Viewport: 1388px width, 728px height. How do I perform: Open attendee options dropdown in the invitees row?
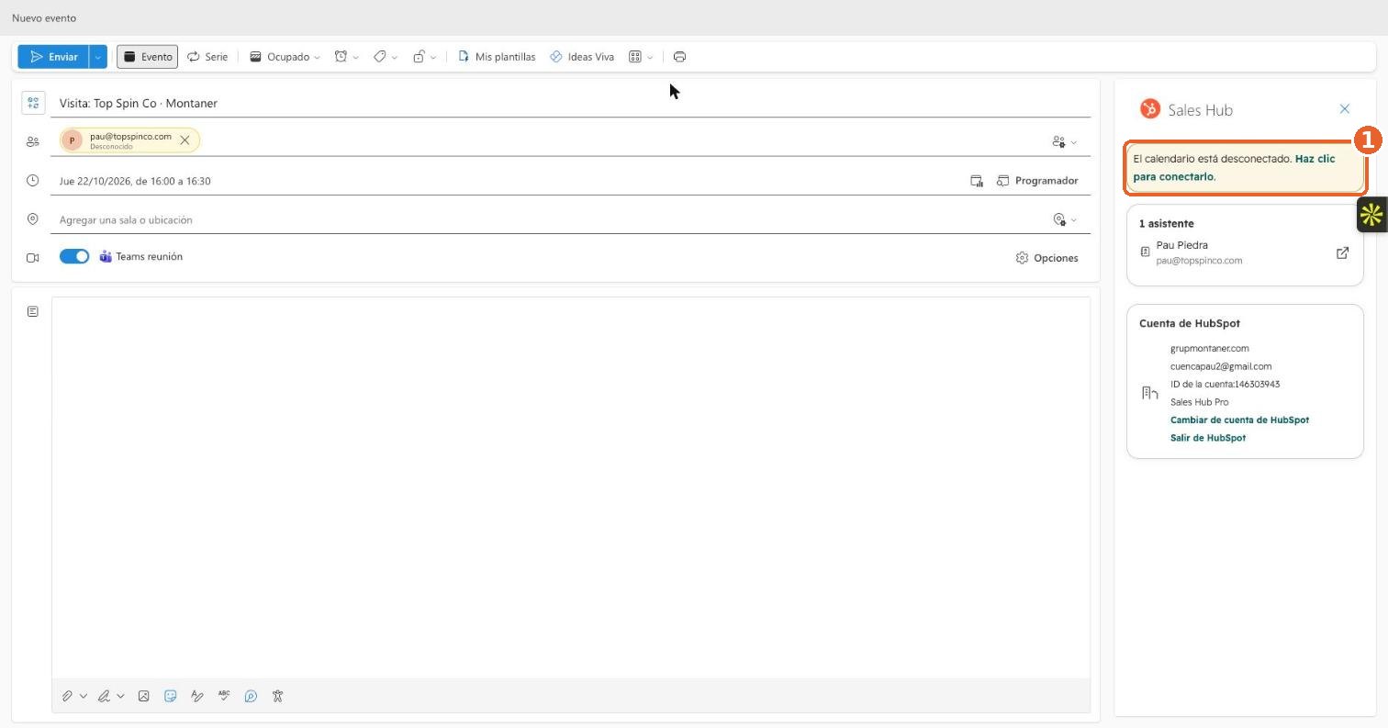click(1065, 142)
